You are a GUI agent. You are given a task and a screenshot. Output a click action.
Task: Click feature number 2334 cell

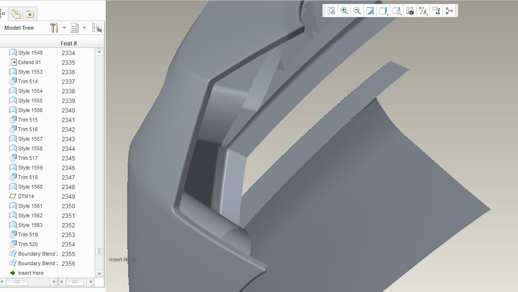click(68, 53)
